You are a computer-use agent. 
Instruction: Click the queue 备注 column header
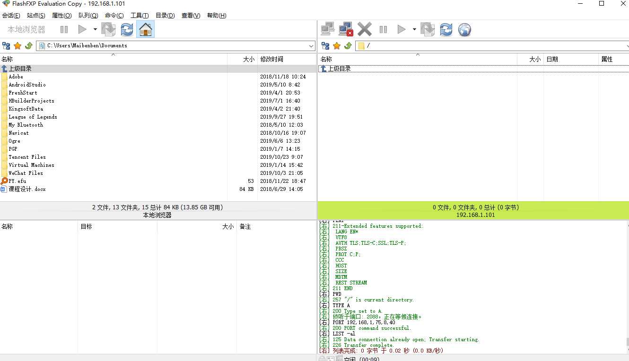click(x=277, y=226)
